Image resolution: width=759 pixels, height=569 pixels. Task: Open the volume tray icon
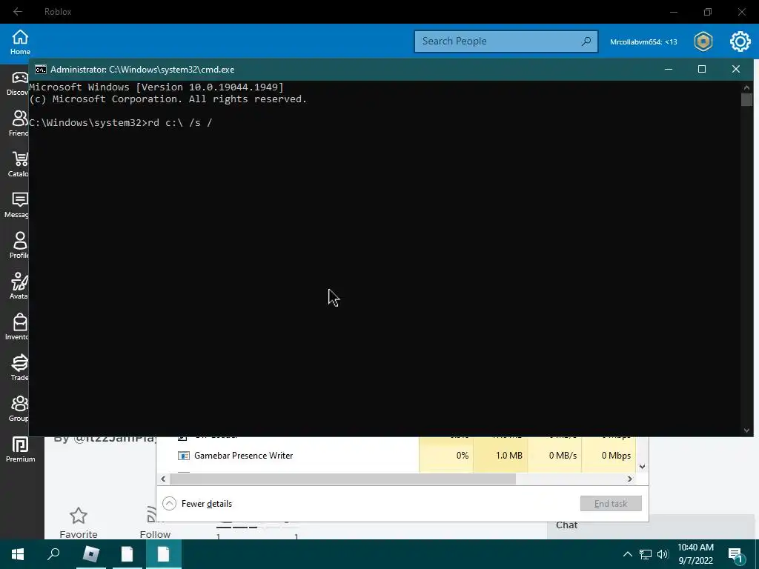[x=663, y=554]
